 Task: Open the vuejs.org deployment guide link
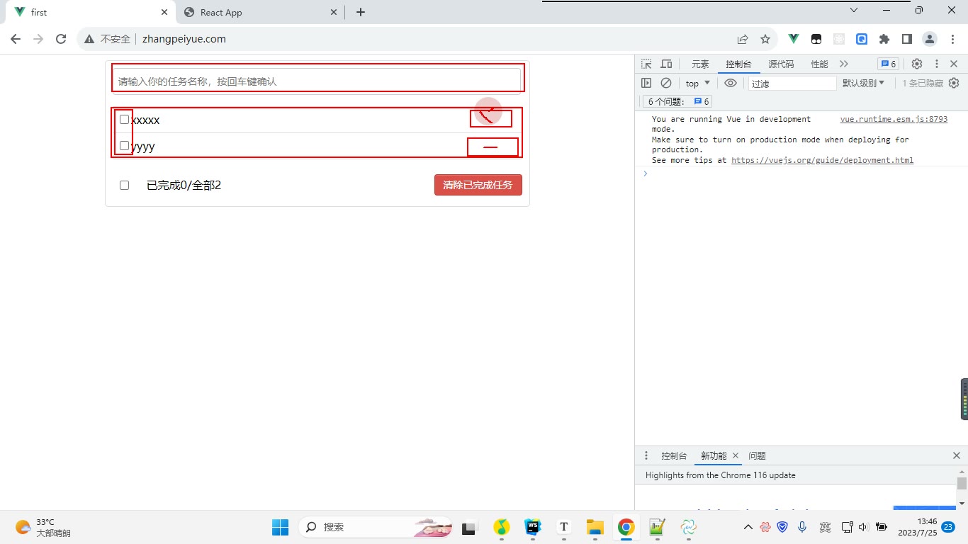click(822, 160)
